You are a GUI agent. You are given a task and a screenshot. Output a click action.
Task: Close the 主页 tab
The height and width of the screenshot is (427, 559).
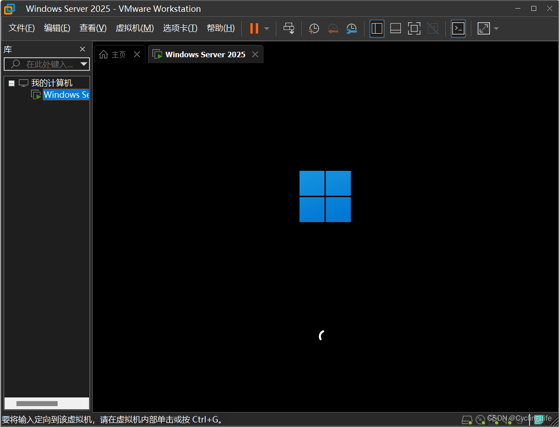click(137, 55)
